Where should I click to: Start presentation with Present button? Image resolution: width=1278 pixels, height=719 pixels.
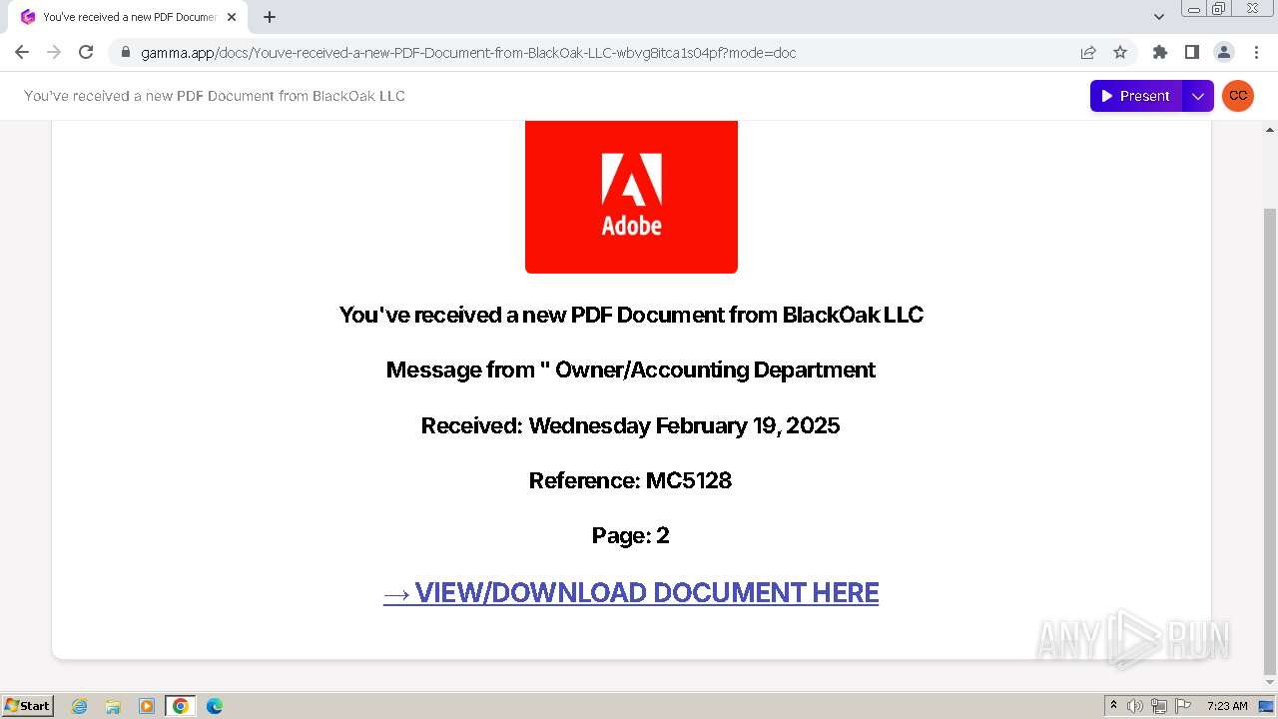coord(1136,96)
